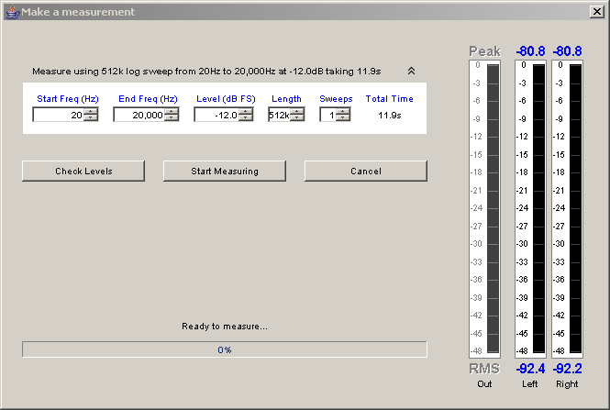Decrease sweep Length with down arrow
Screen dimensions: 610x410
pos(297,118)
